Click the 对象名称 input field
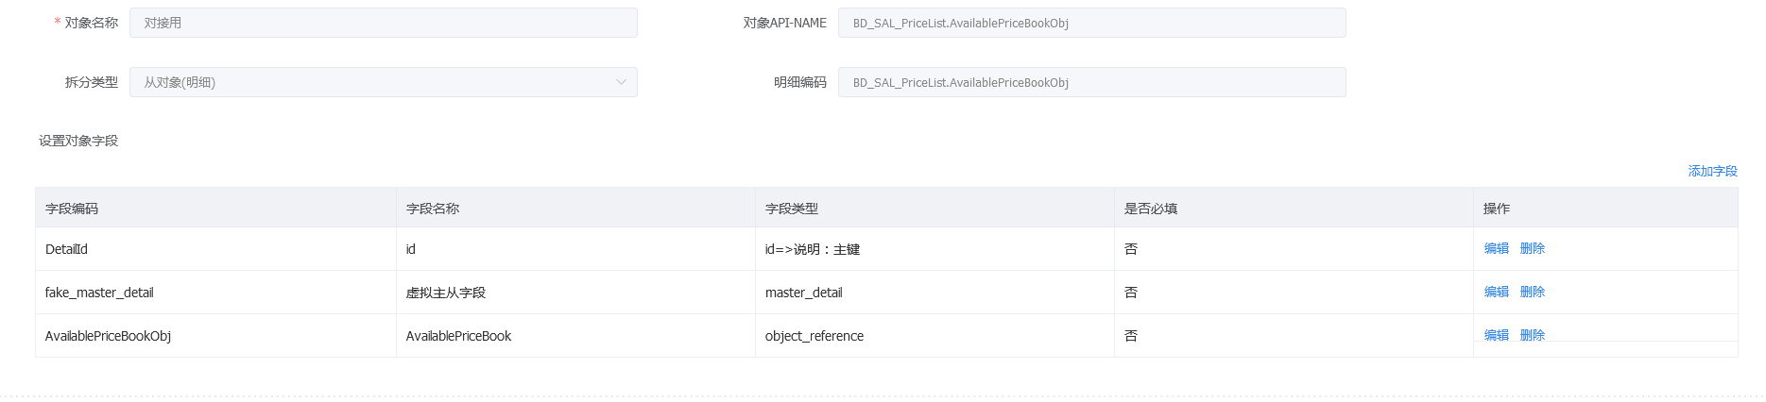Screen dimensions: 1766x402 [x=383, y=23]
